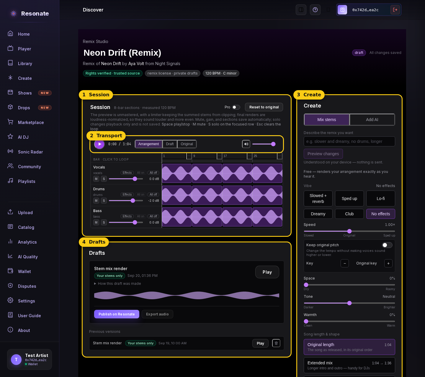Turn all Drums sections off
The image size is (425, 377).
click(153, 195)
